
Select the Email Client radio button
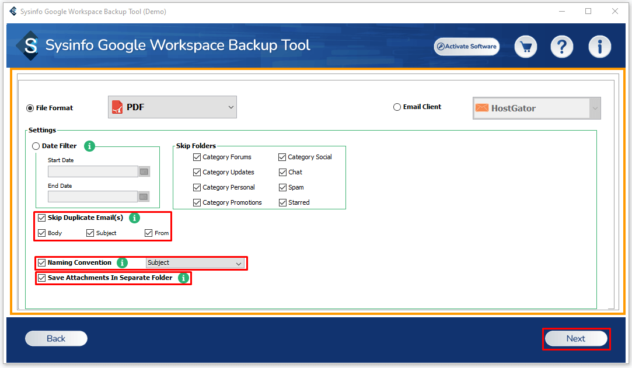point(397,107)
